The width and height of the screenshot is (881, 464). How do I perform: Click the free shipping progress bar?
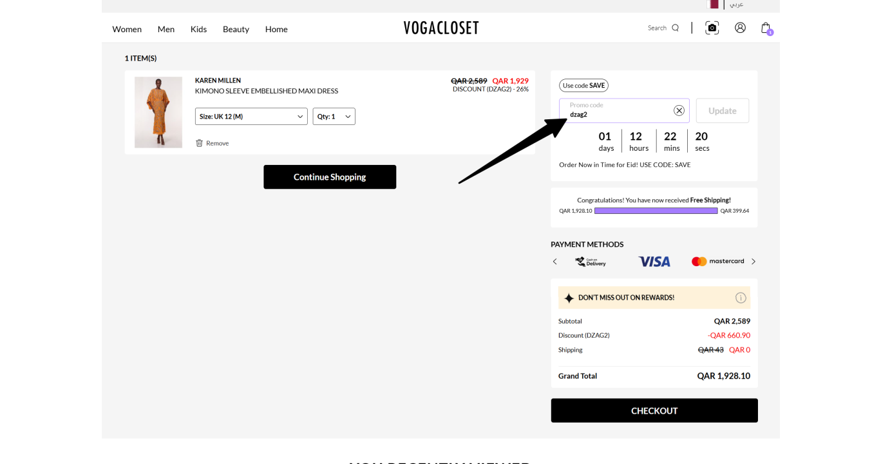point(656,211)
